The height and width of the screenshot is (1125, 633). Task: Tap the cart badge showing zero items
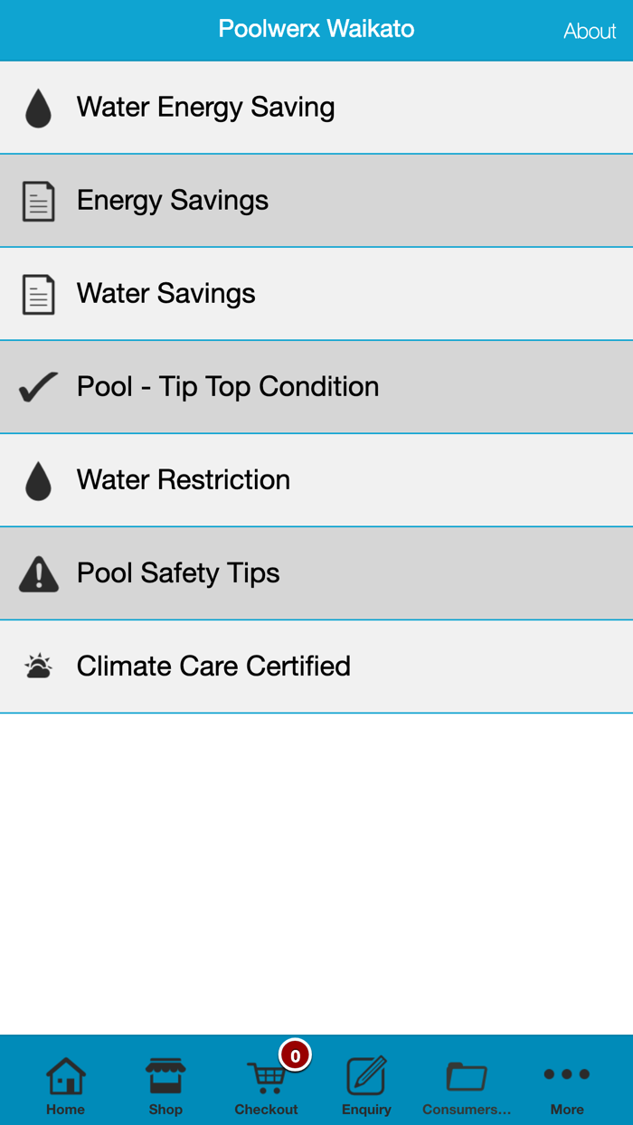click(x=292, y=1054)
